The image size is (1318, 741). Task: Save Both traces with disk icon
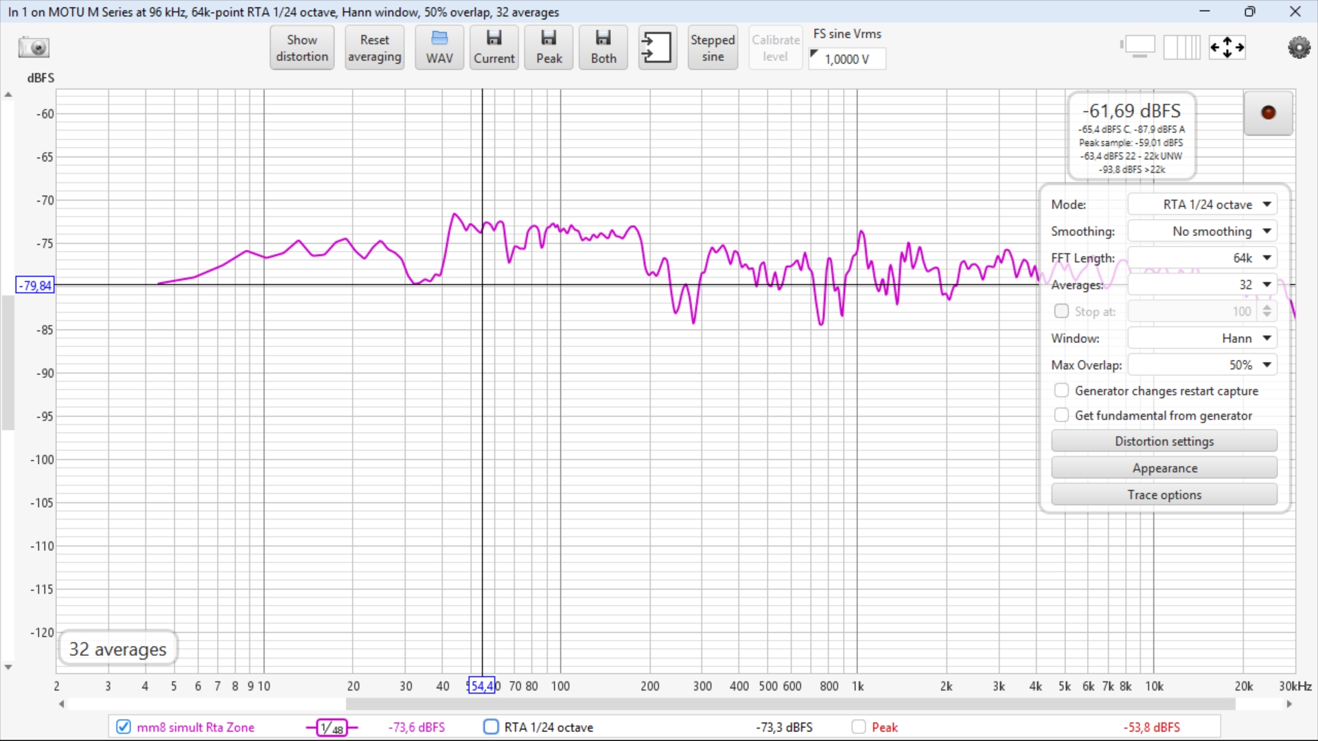coord(603,48)
